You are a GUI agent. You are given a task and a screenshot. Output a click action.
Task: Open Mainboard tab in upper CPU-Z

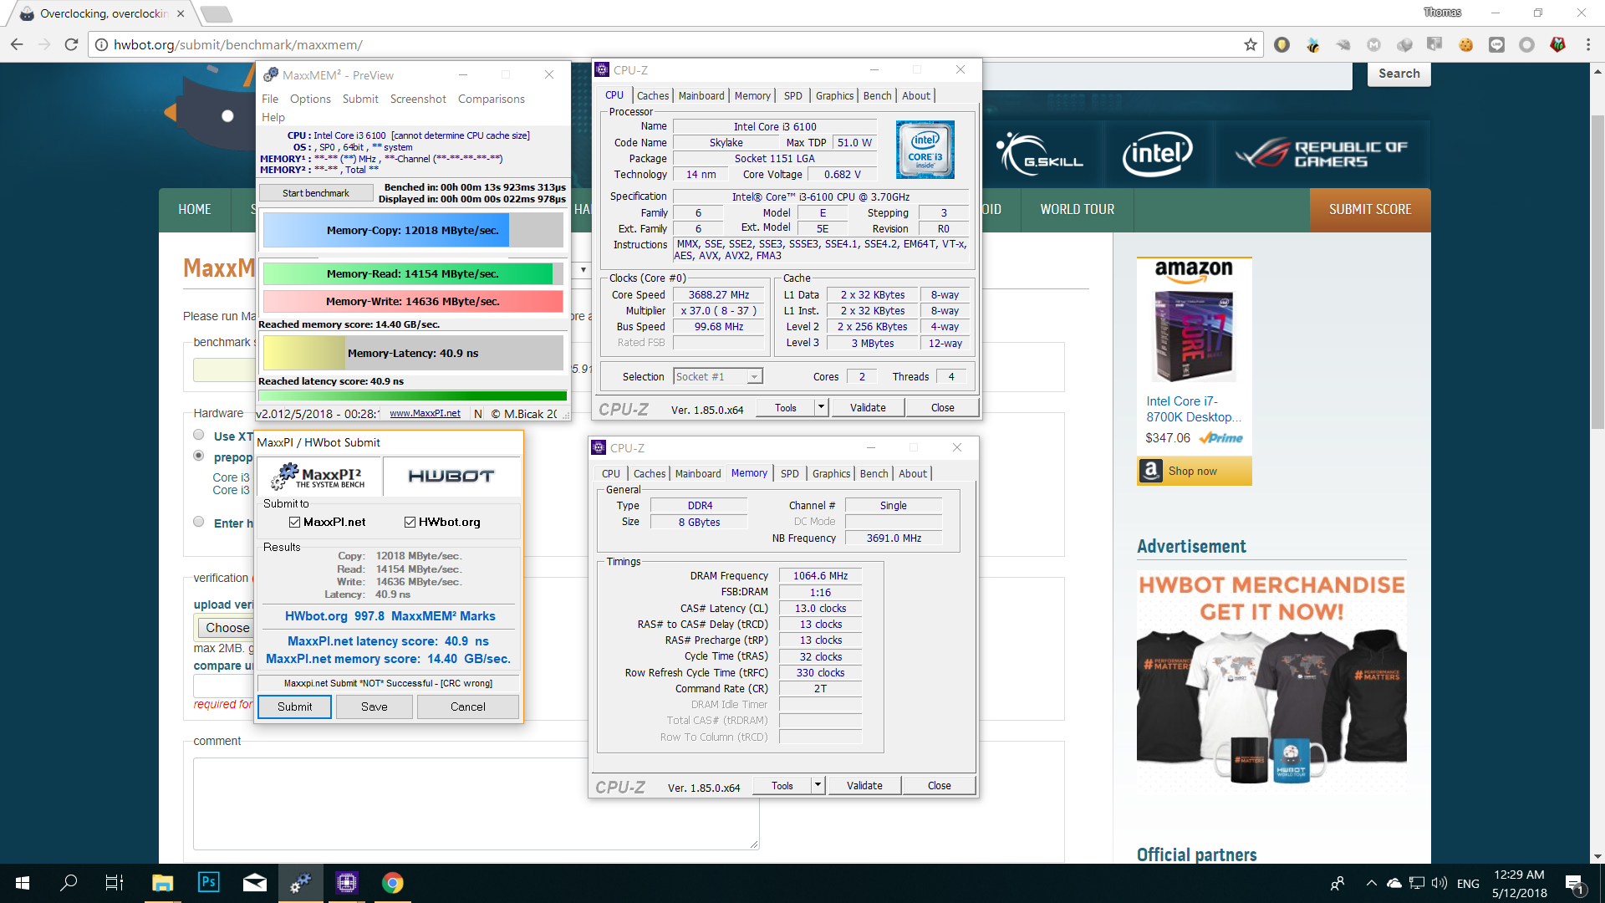701,95
